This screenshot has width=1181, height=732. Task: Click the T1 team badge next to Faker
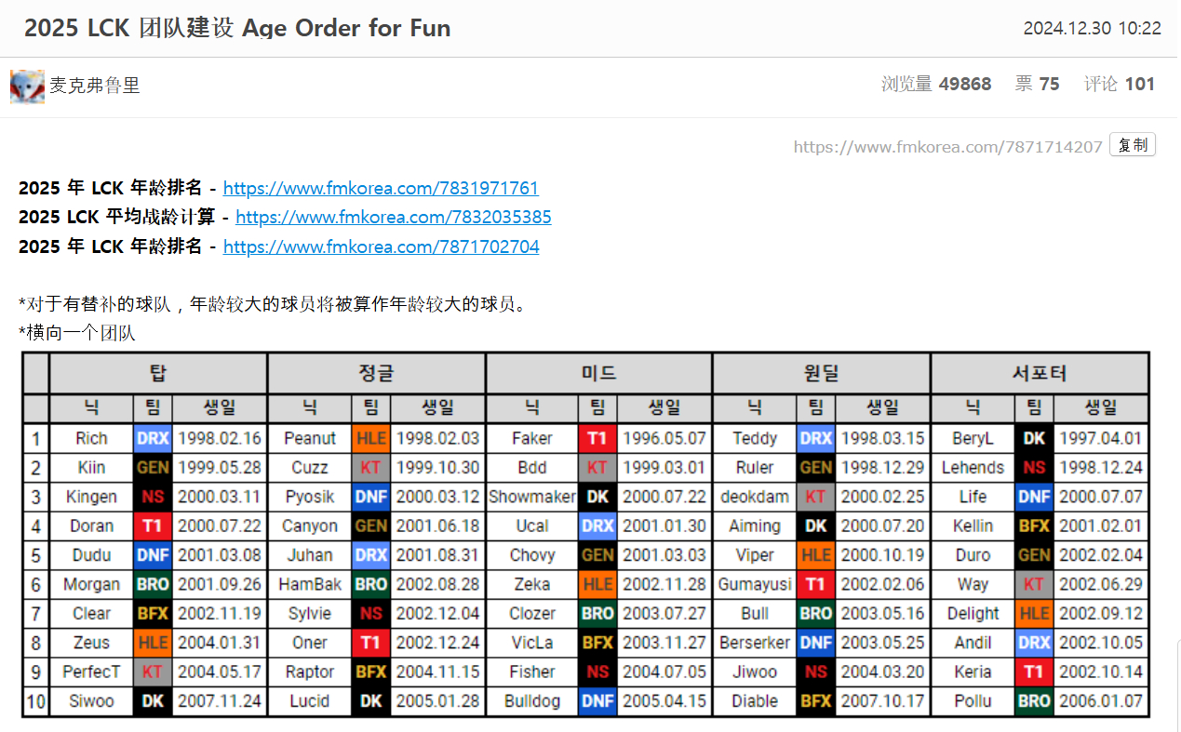coord(597,438)
